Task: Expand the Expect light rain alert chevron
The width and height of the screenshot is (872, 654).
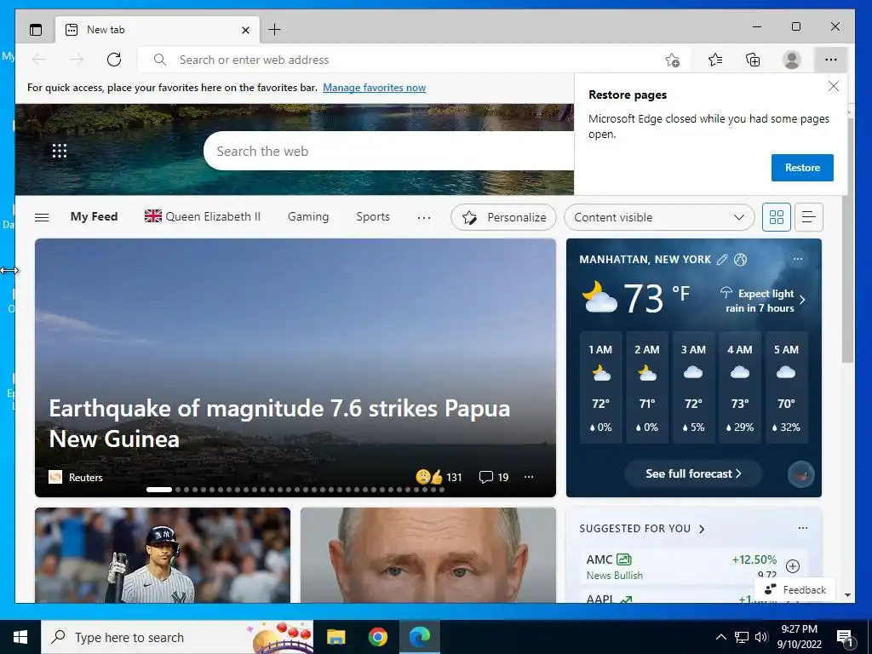Action: tap(802, 301)
